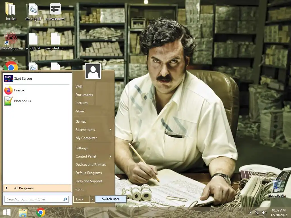Click the search magnifier icon
This screenshot has height=218, width=291.
[65, 199]
